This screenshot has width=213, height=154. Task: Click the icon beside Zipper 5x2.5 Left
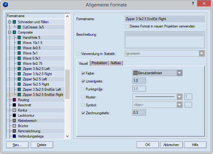[x=19, y=79]
